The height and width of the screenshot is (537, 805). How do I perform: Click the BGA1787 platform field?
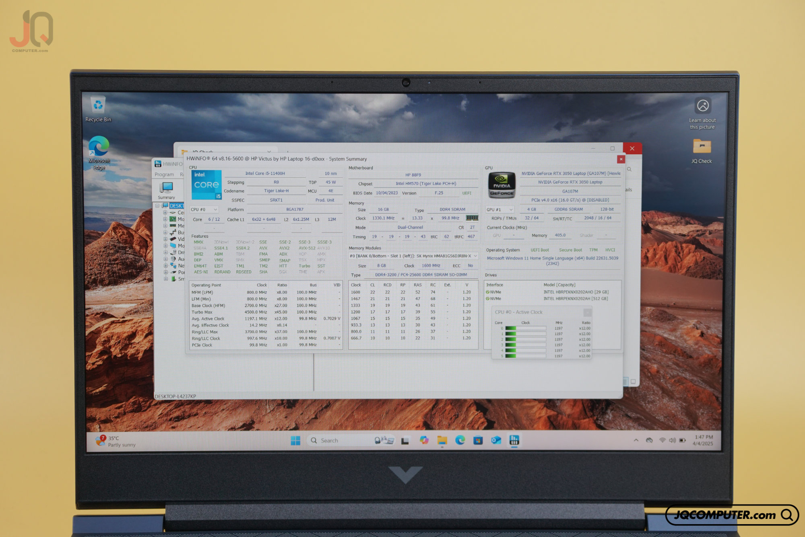point(295,209)
